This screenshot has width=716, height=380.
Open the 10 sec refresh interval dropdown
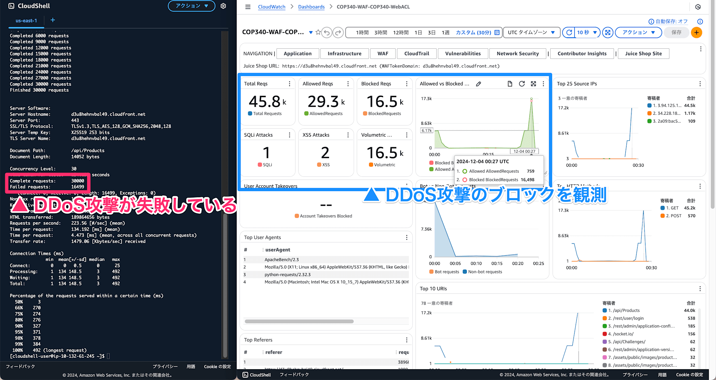click(587, 33)
